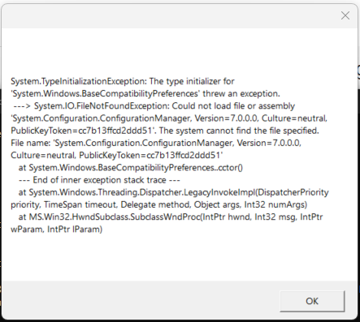The height and width of the screenshot is (322, 360).
Task: Click the 'wParam, IntPtr lParam)' last line
Action: pos(57,230)
